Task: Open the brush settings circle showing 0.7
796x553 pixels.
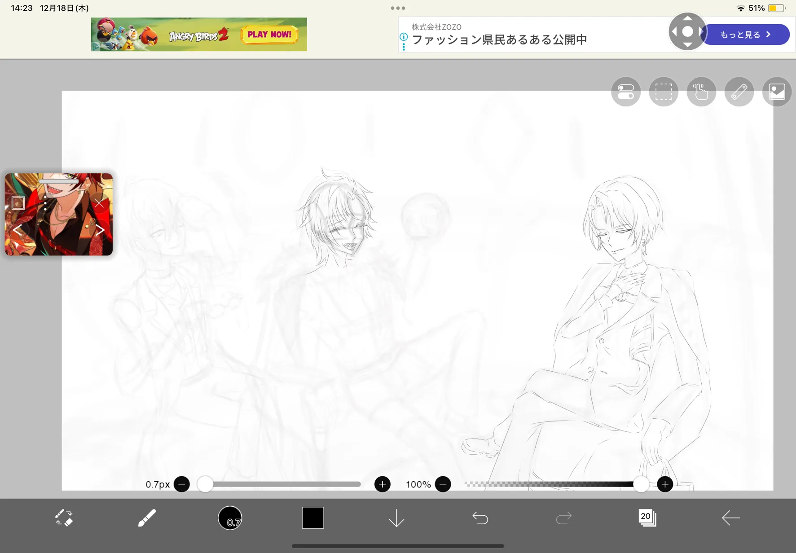Action: (x=230, y=518)
